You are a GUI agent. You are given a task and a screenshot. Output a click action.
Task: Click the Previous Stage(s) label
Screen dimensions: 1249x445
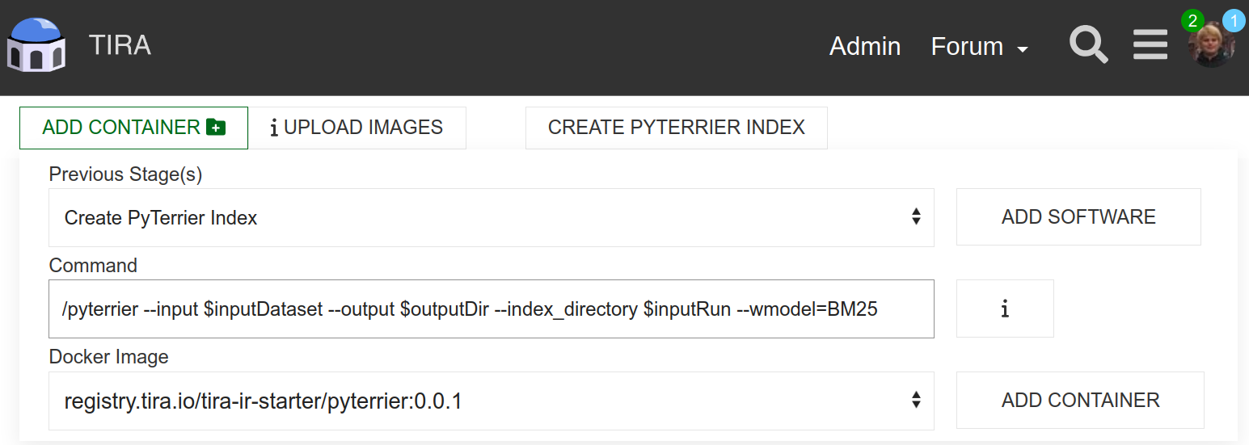(x=125, y=174)
